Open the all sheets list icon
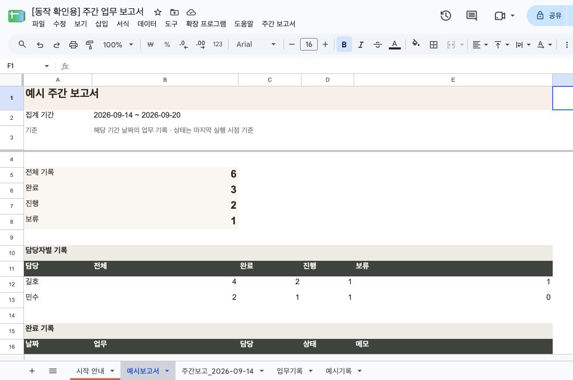Viewport: 573px width, 380px height. click(53, 371)
